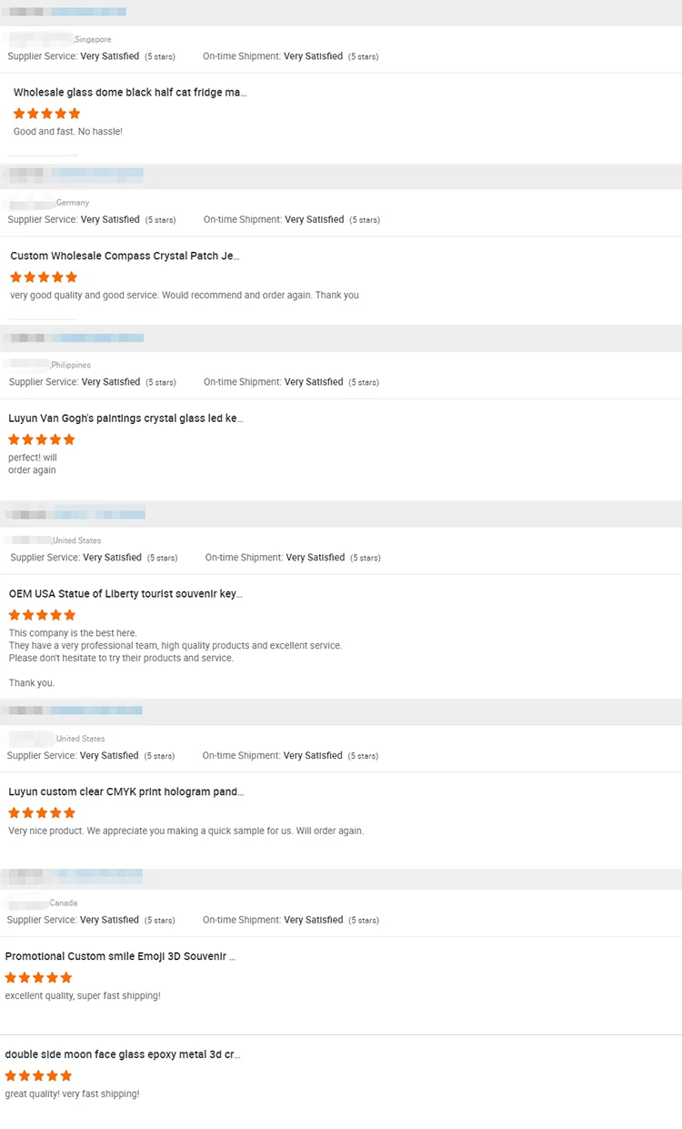Image resolution: width=682 pixels, height=1129 pixels.
Task: Click the 'This company is the best here' review
Action: point(73,633)
